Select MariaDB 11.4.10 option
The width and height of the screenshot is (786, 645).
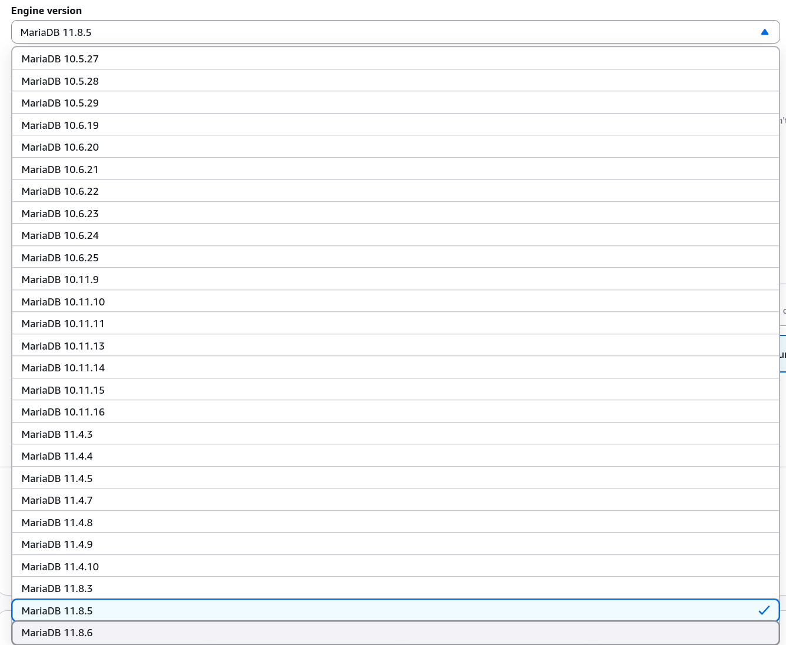pyautogui.click(x=60, y=567)
